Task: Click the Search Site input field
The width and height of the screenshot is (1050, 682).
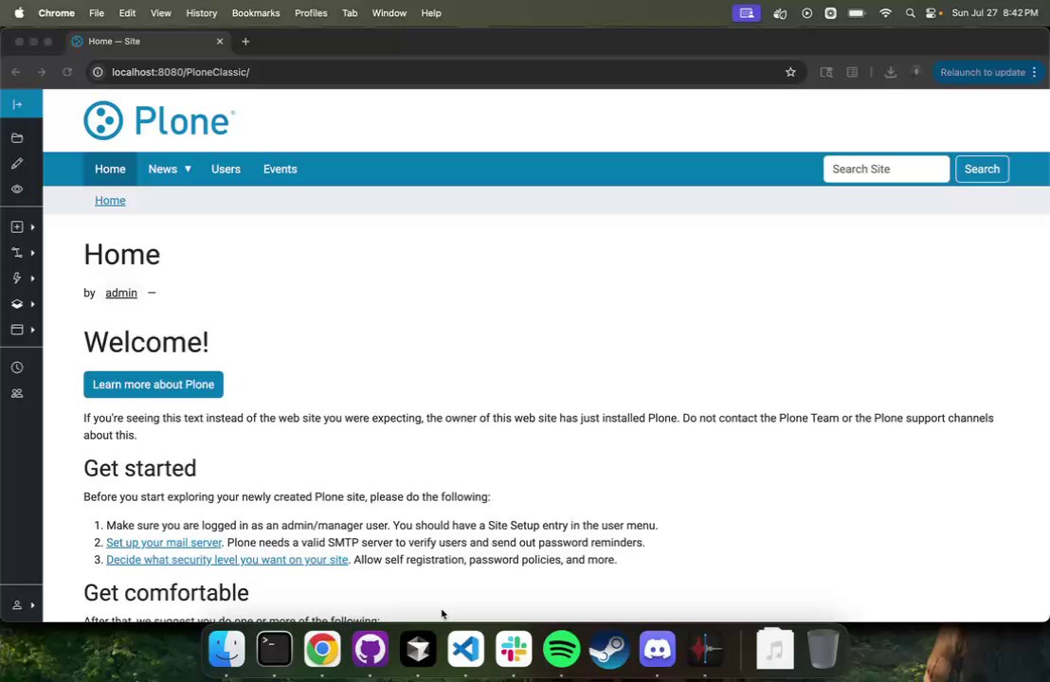Action: tap(886, 170)
